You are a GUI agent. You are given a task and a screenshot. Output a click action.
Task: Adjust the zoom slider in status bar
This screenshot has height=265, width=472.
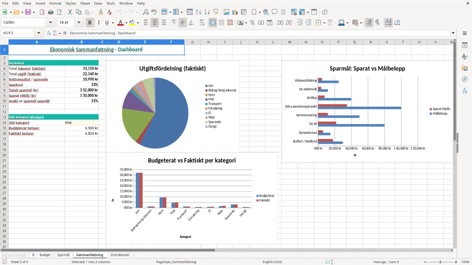point(440,262)
